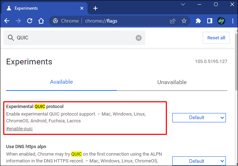Viewport: 238px width, 166px height.
Task: Open the profile avatar menu
Action: click(x=221, y=21)
